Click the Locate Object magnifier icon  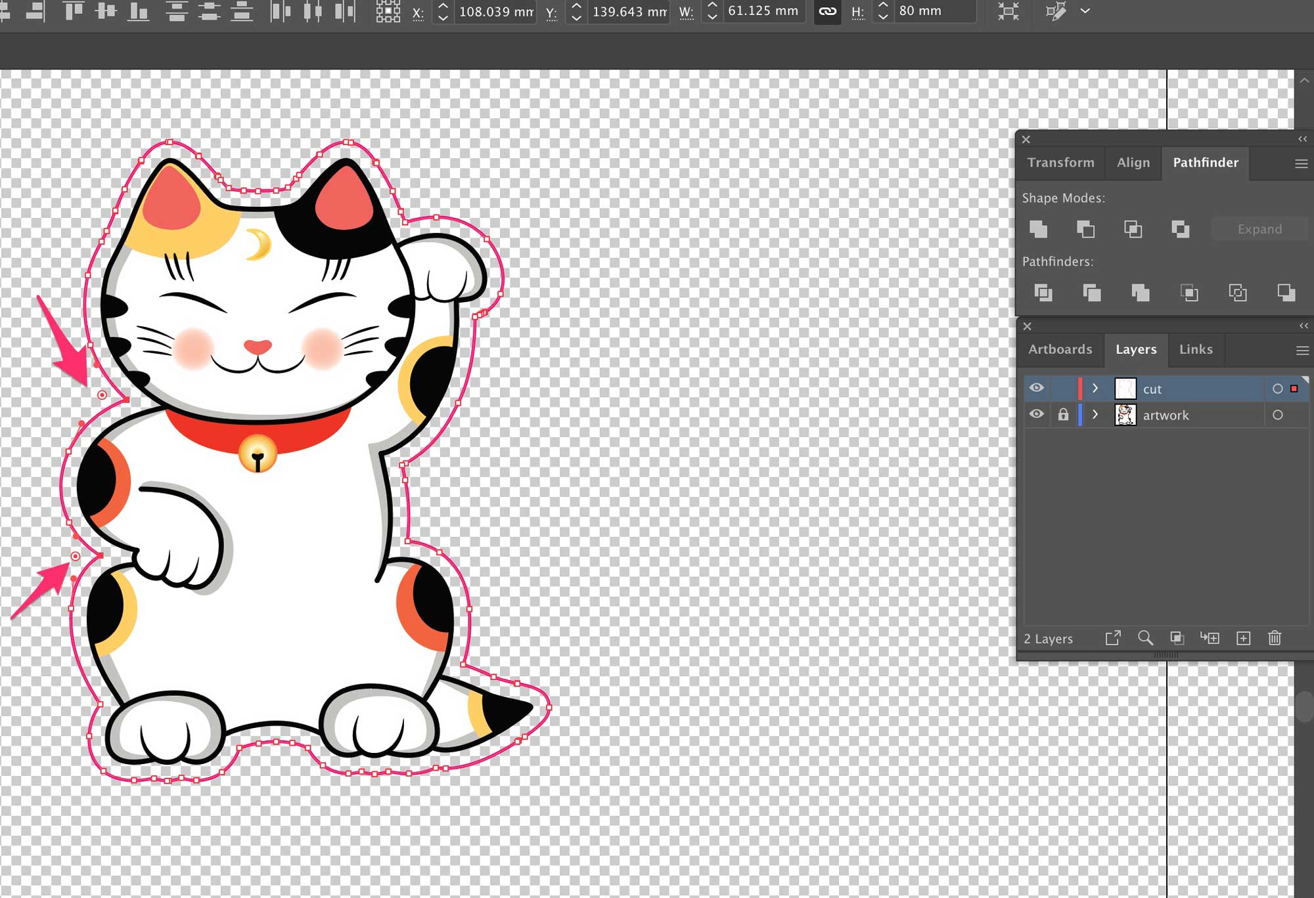(x=1145, y=638)
